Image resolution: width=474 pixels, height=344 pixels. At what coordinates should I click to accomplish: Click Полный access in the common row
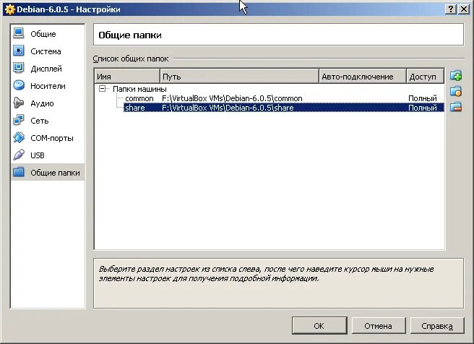pyautogui.click(x=422, y=98)
